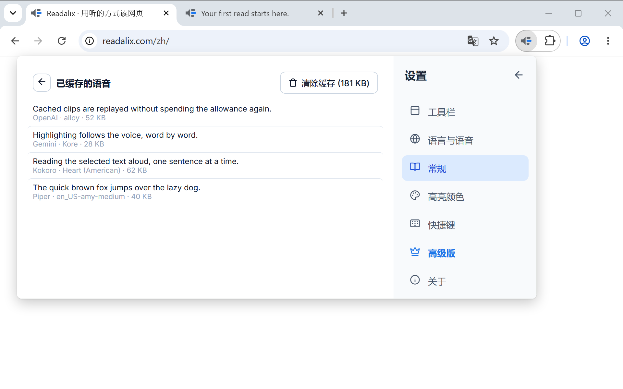Click the crown icon beside 高级版
The width and height of the screenshot is (623, 389).
415,252
